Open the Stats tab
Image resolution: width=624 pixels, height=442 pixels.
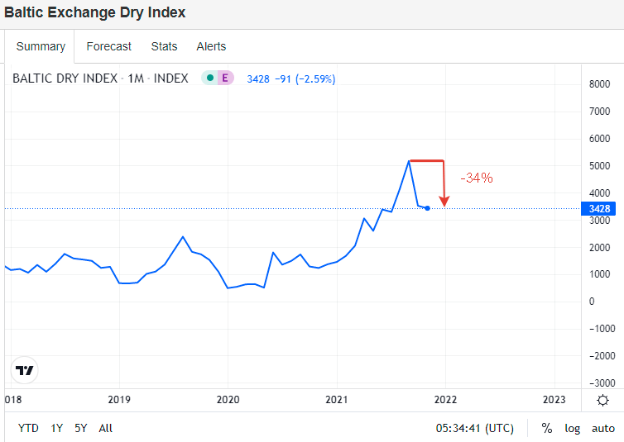coord(164,46)
